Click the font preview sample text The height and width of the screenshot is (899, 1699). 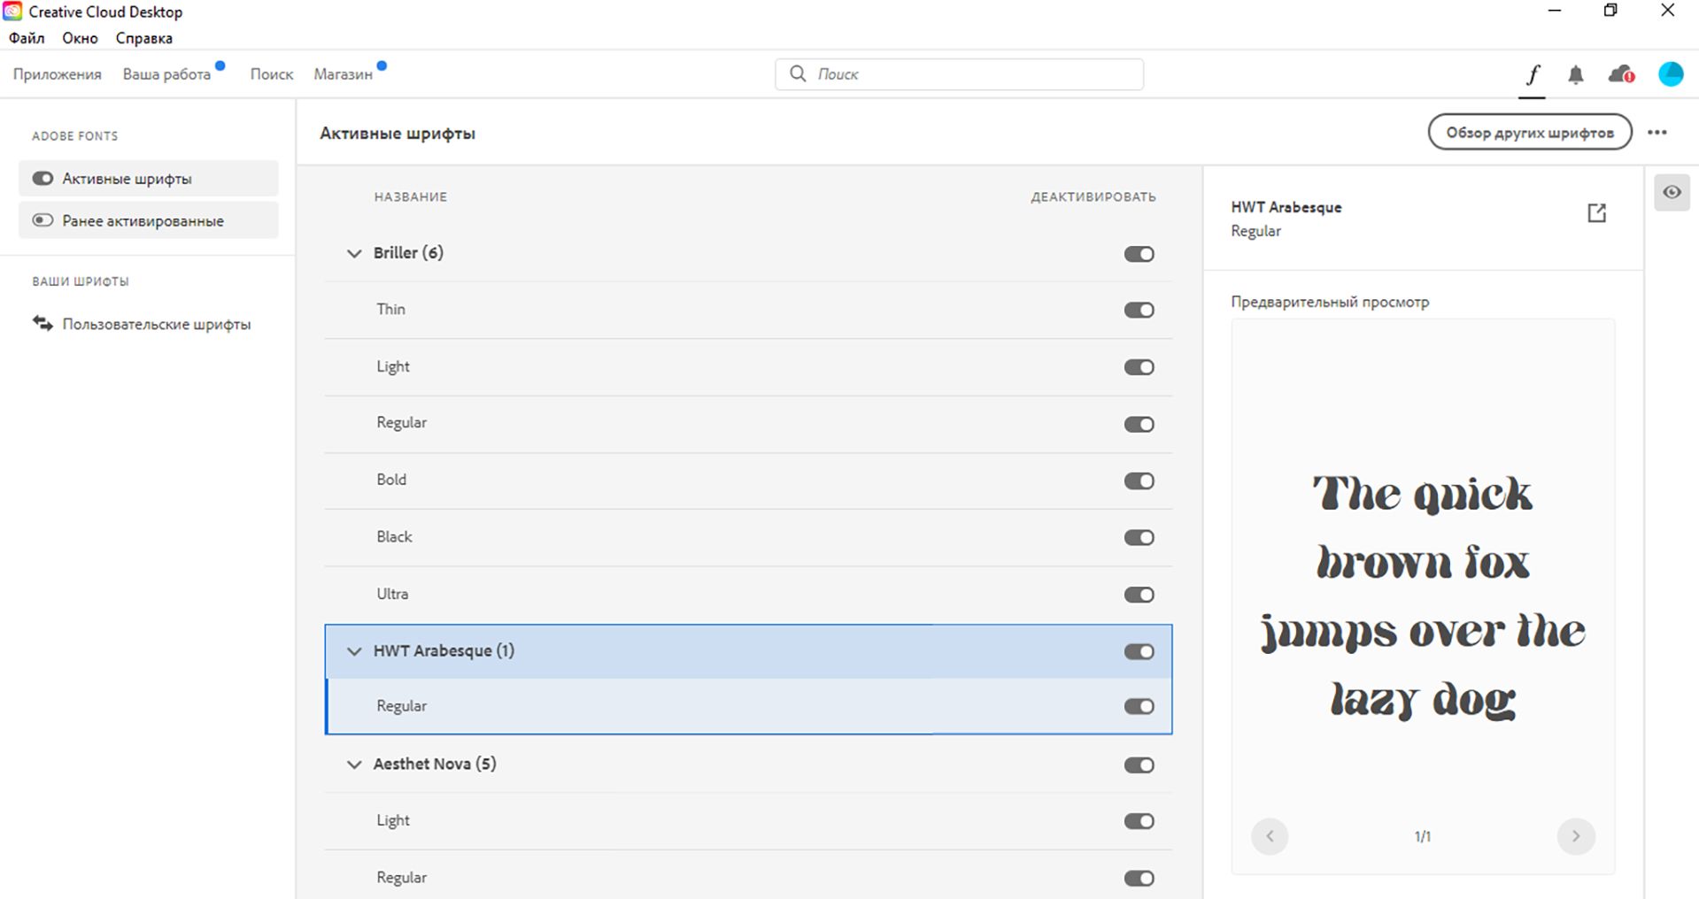pos(1423,596)
